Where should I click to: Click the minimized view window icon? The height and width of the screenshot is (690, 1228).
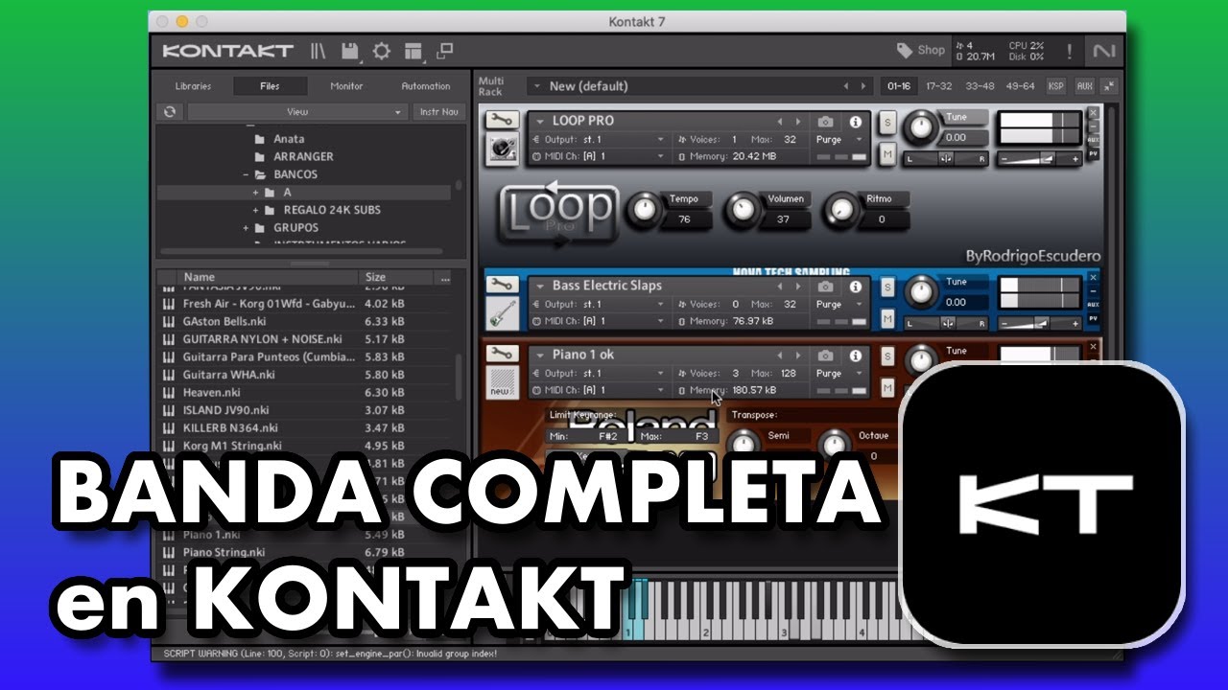[444, 52]
